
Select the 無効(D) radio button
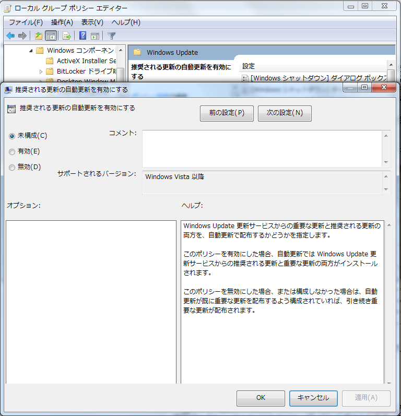click(12, 168)
